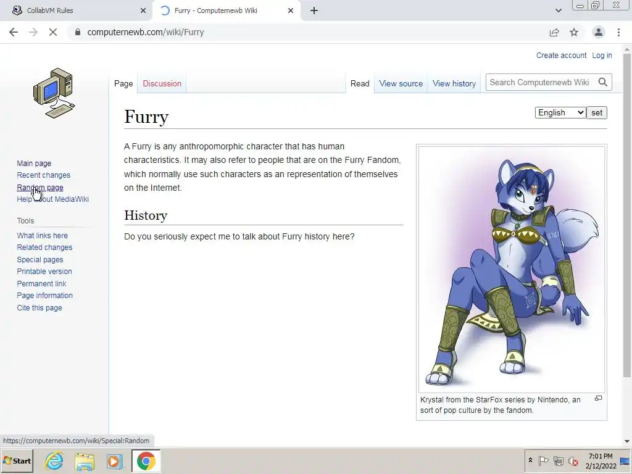The height and width of the screenshot is (474, 632).
Task: Open the Random page link
Action: pos(40,188)
